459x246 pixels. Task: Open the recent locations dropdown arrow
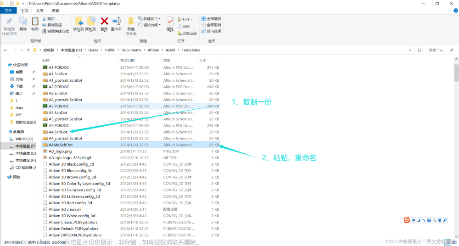click(x=22, y=50)
